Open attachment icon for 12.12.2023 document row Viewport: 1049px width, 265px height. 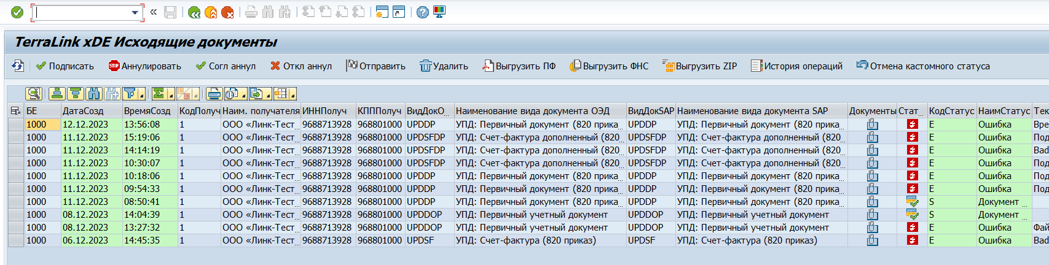pos(872,125)
